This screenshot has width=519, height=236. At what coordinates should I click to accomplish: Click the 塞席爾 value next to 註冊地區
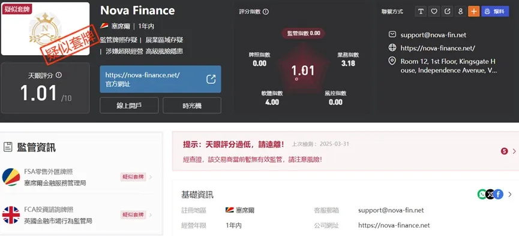[x=245, y=210]
